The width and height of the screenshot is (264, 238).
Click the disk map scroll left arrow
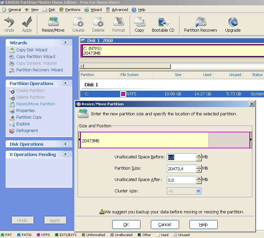[x=82, y=66]
